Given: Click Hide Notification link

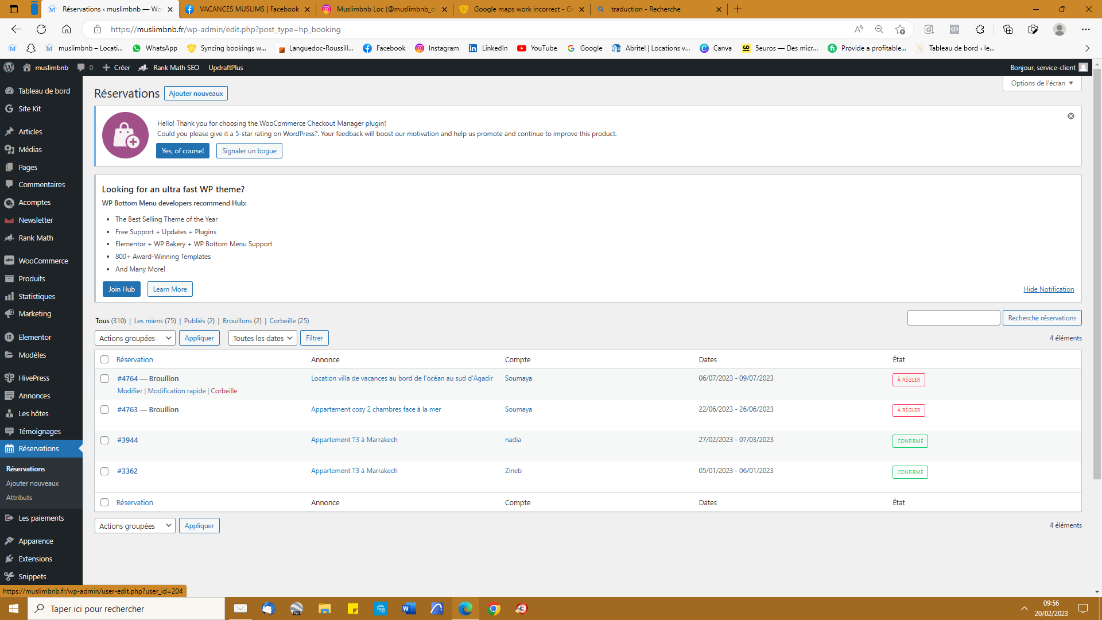Looking at the screenshot, I should pos(1049,289).
